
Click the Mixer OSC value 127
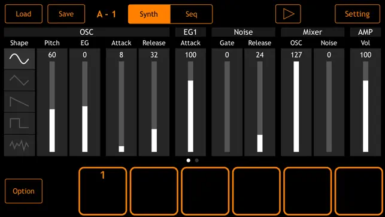click(296, 55)
